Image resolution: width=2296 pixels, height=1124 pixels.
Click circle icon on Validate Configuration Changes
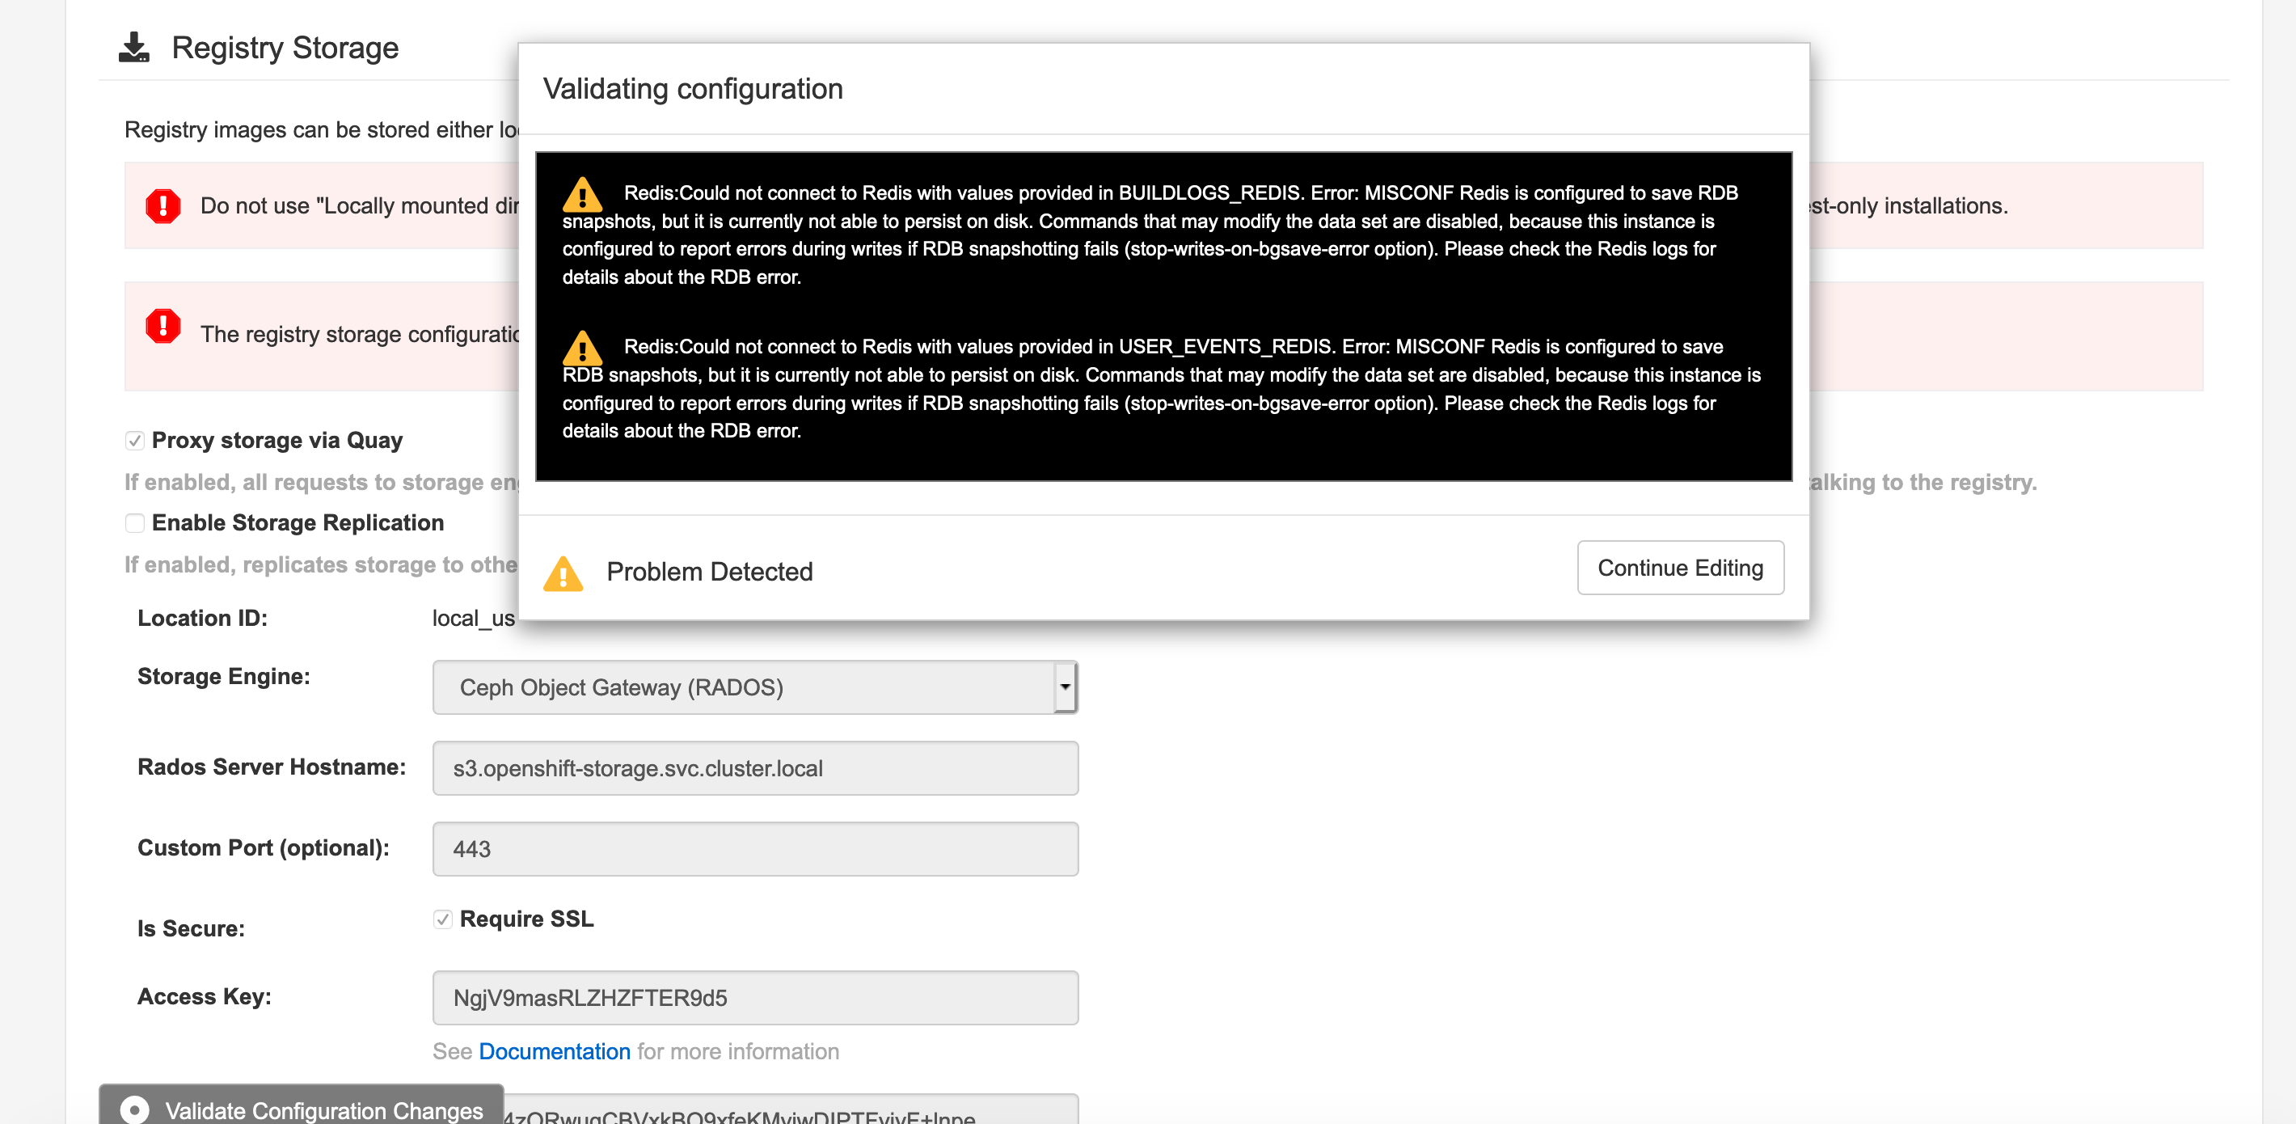(134, 1109)
